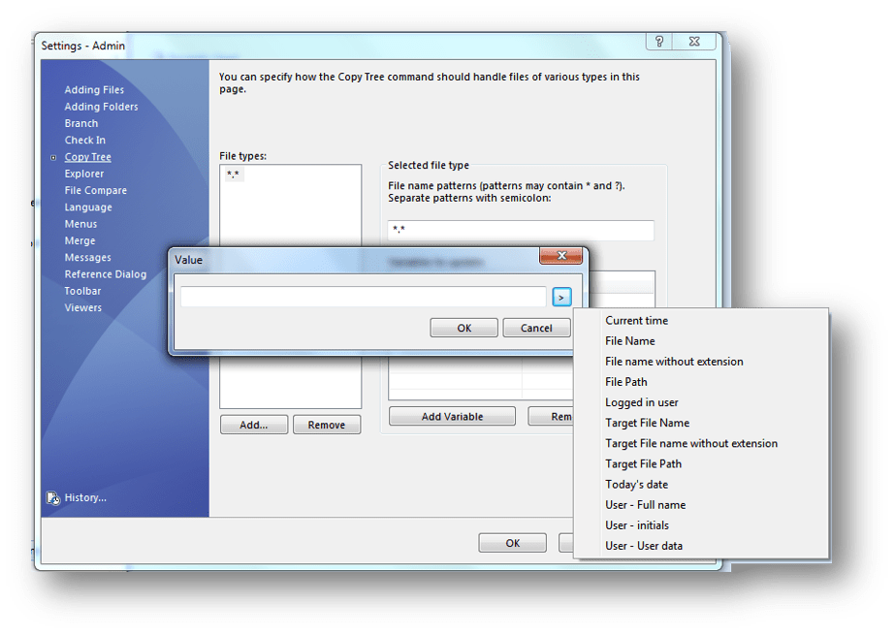895x635 pixels.
Task: Select Viewers in the sidebar
Action: click(x=82, y=307)
